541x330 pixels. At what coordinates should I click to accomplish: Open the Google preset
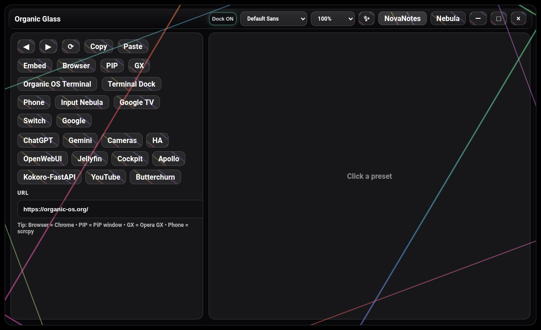point(74,121)
